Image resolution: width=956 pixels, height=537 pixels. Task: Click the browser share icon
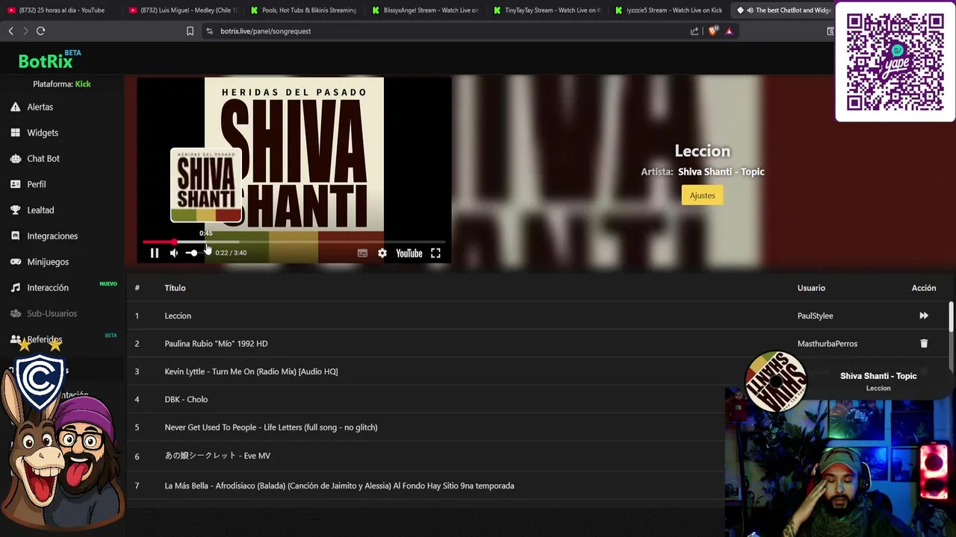(695, 31)
